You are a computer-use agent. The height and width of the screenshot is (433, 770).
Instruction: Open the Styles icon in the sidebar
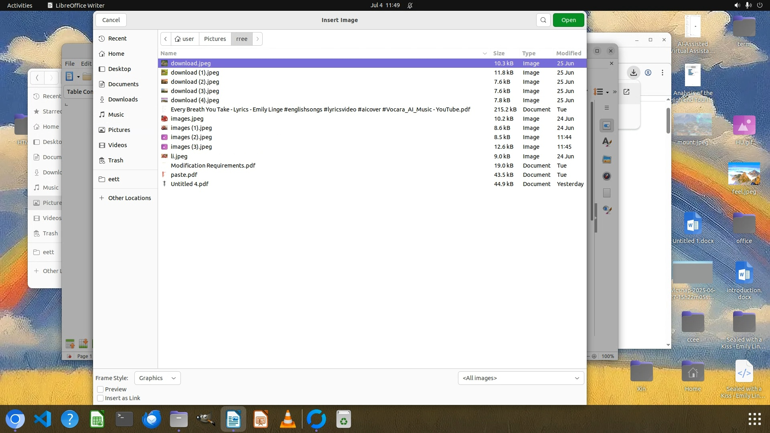[607, 142]
